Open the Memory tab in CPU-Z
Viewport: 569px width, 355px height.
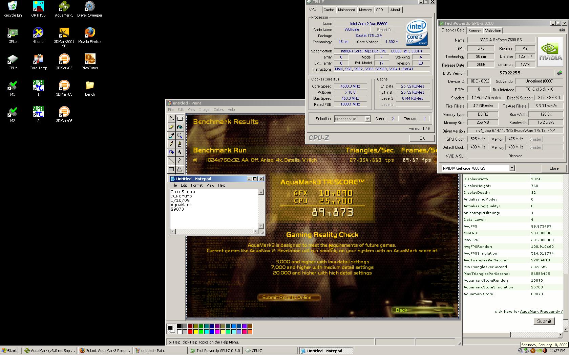(365, 10)
